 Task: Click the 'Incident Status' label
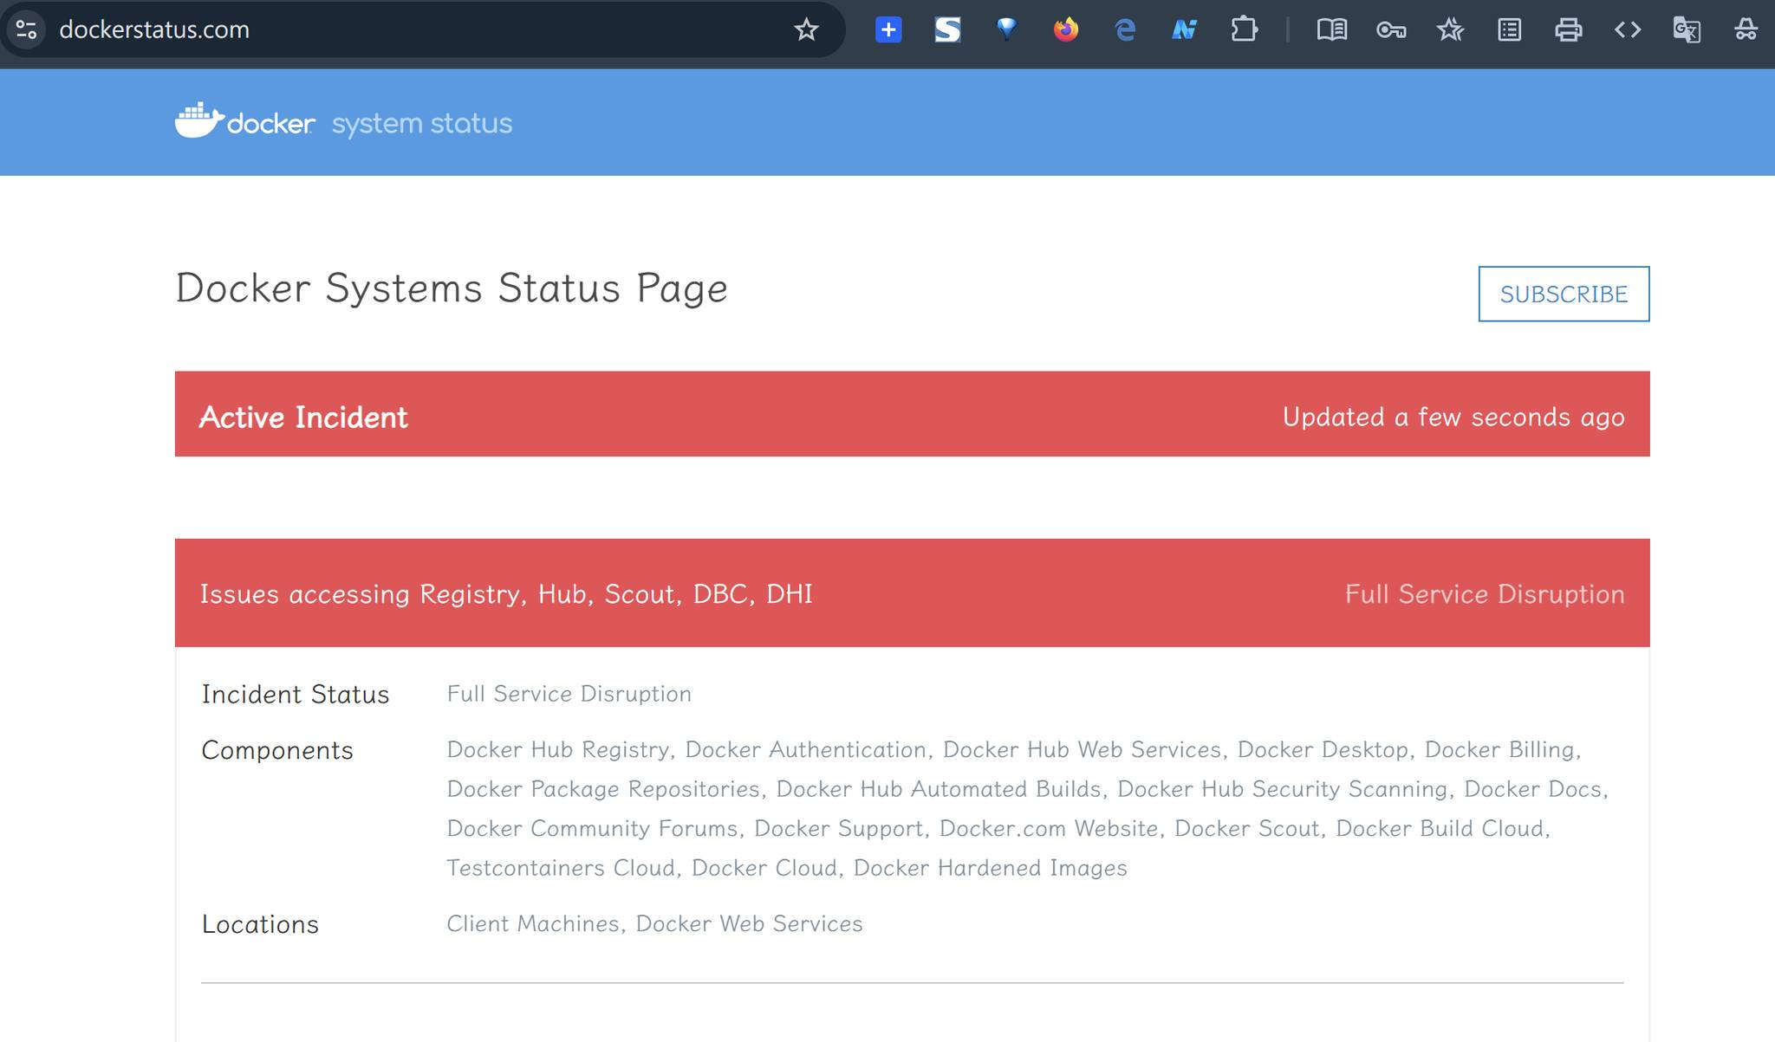(296, 695)
